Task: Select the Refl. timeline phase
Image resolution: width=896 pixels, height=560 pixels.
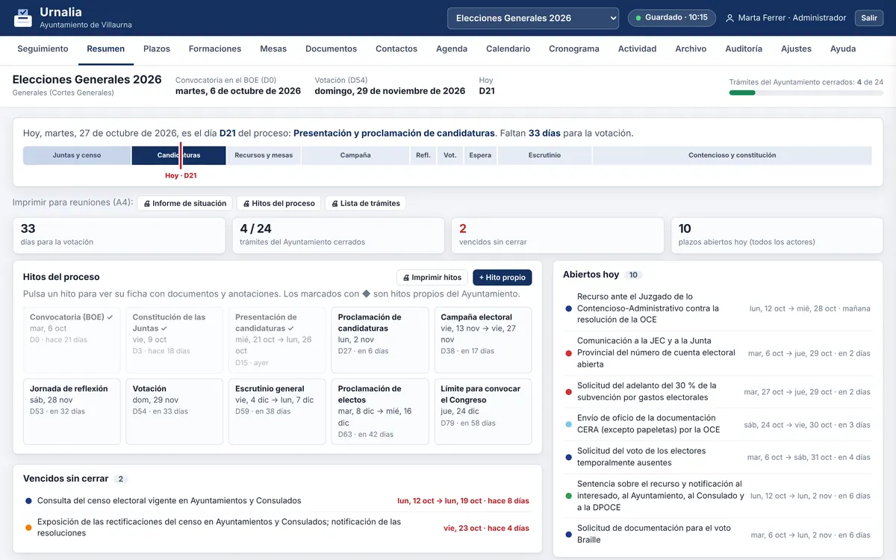Action: (423, 155)
